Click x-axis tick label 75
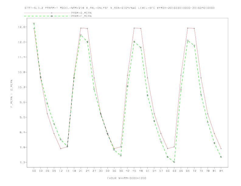Image resolution: width=241 pixels, height=186 pixels. point(201,171)
